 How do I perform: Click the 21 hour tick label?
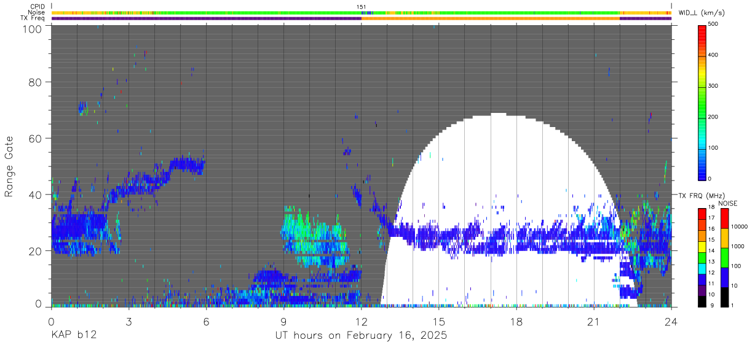593,321
